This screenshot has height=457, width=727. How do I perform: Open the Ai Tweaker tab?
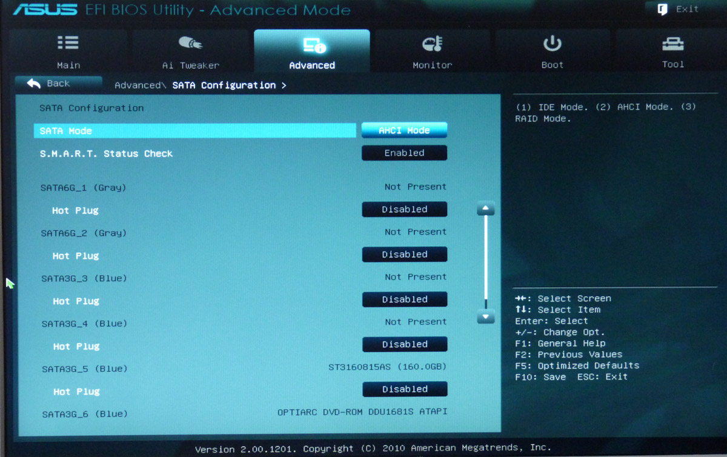pyautogui.click(x=190, y=51)
